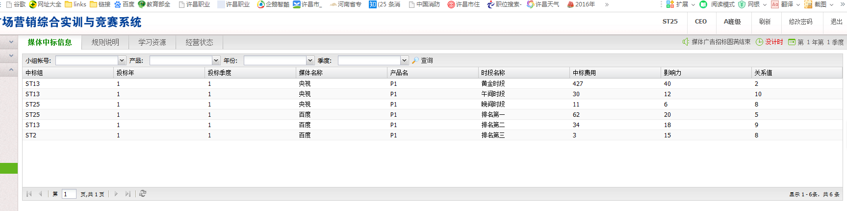Image resolution: width=847 pixels, height=211 pixels.
Task: Collapse the third sidebar panel chevron
Action: 11,70
